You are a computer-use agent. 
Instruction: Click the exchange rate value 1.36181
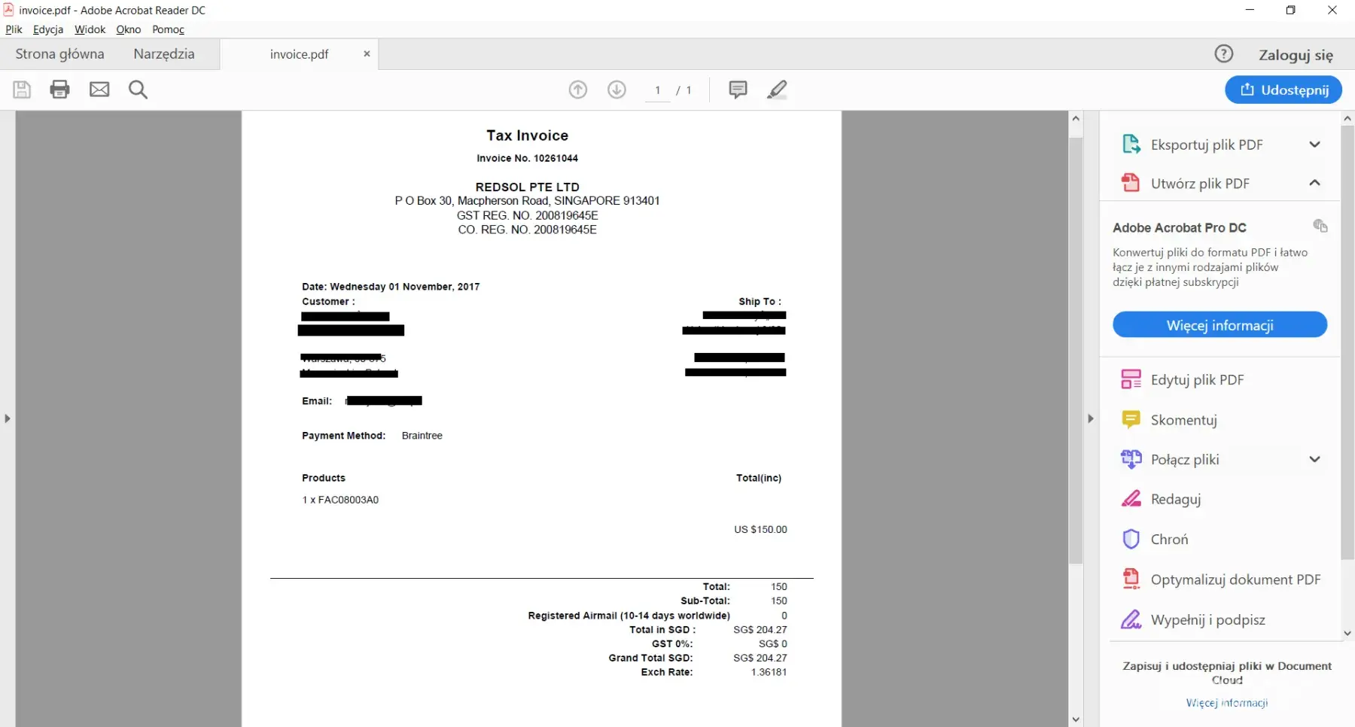(769, 672)
